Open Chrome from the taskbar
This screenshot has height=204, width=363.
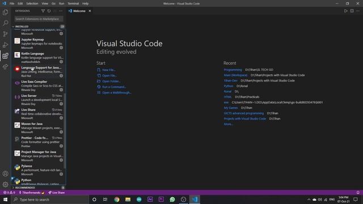tap(117, 199)
